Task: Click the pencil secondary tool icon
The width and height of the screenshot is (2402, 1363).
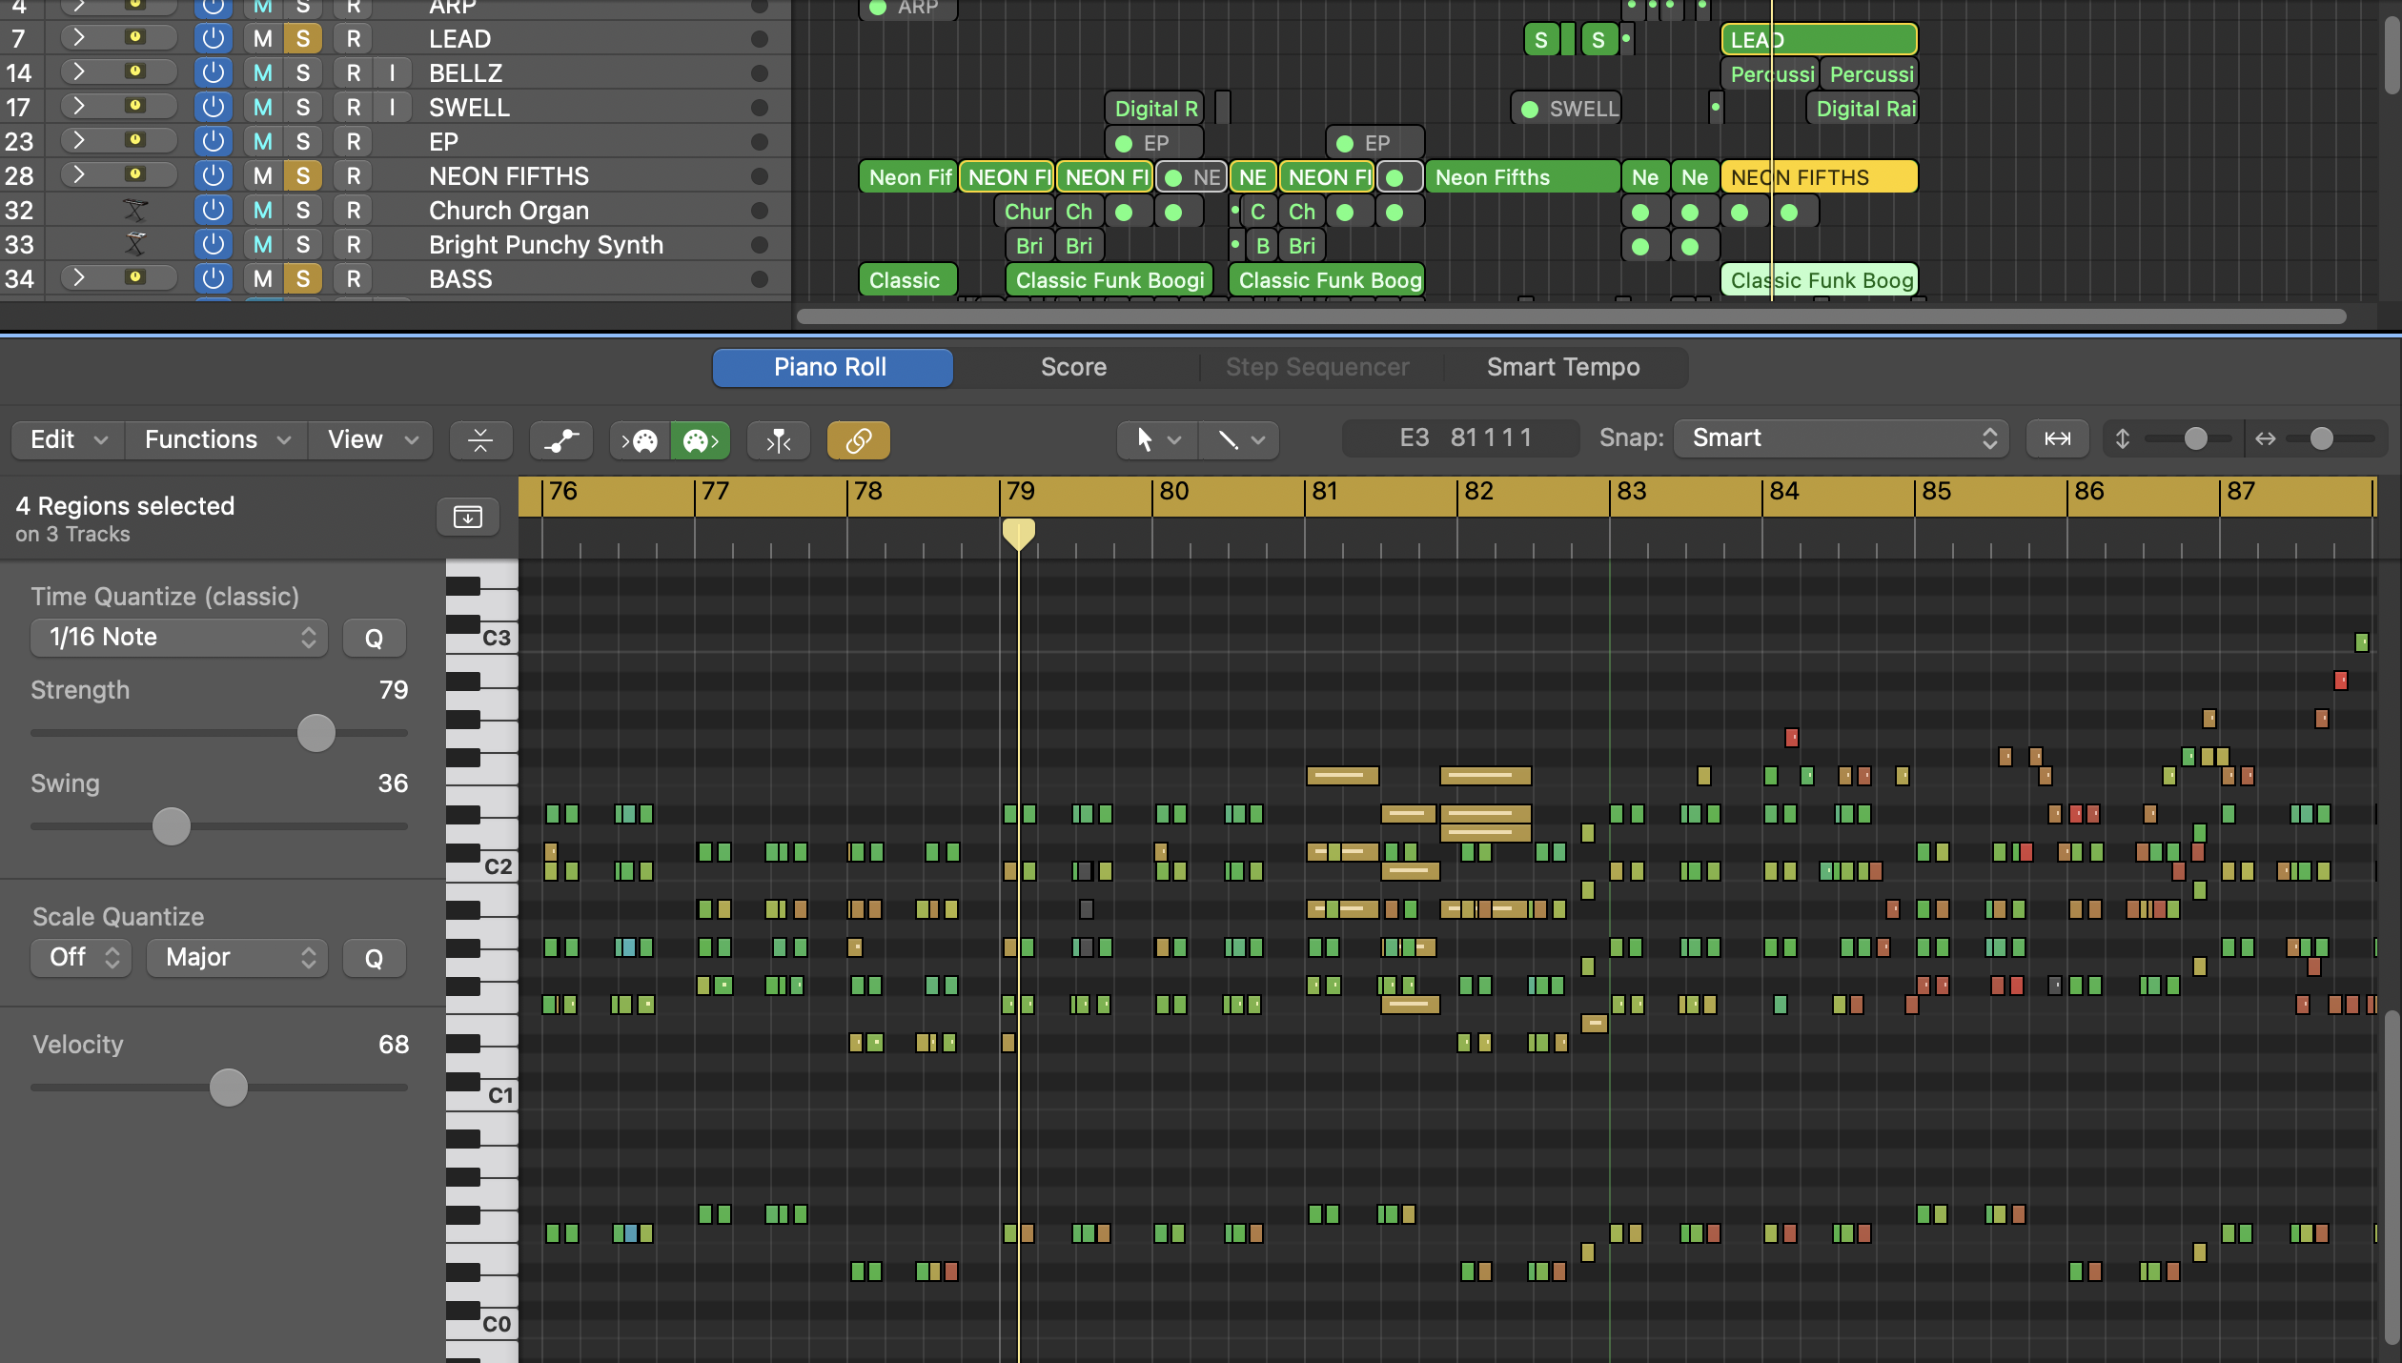Action: point(1228,439)
